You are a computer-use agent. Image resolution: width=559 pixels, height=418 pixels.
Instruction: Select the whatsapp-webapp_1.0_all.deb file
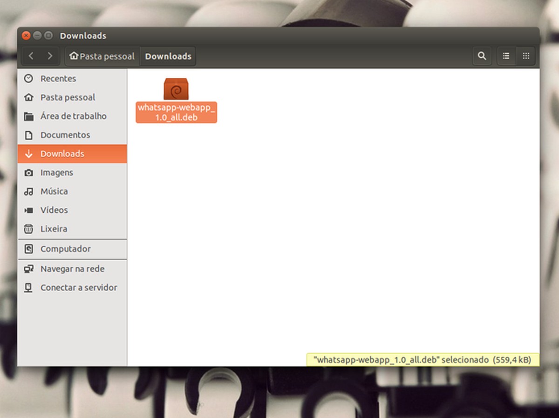176,99
